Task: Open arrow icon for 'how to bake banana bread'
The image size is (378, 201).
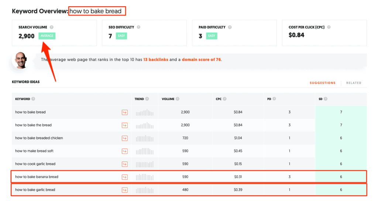Action: (x=125, y=177)
